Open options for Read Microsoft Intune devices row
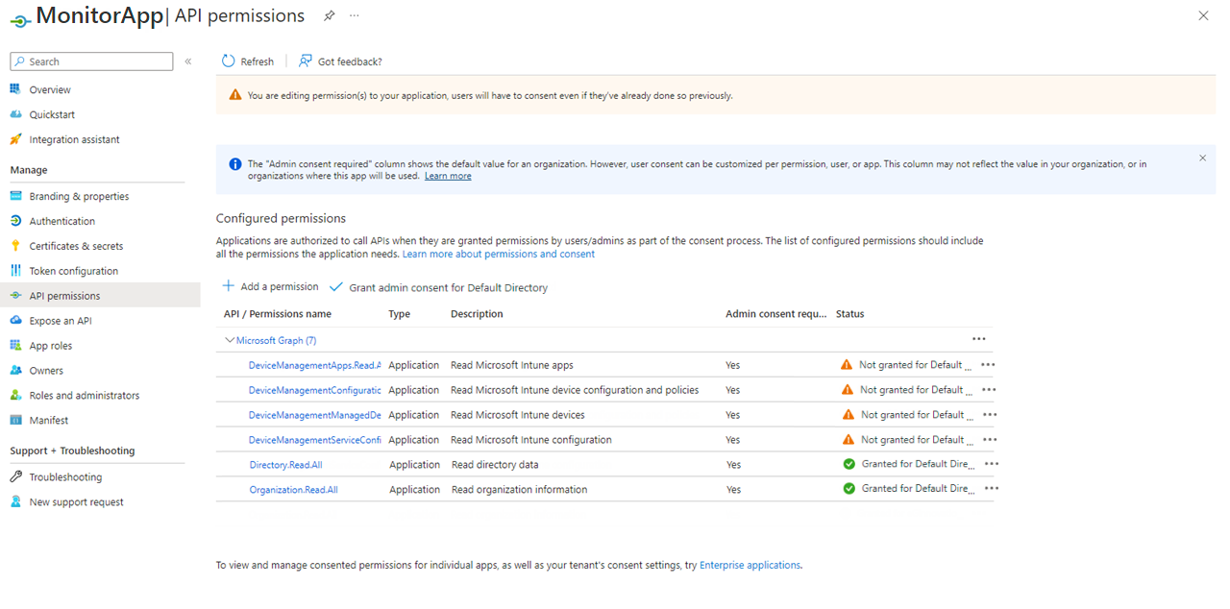 click(990, 415)
